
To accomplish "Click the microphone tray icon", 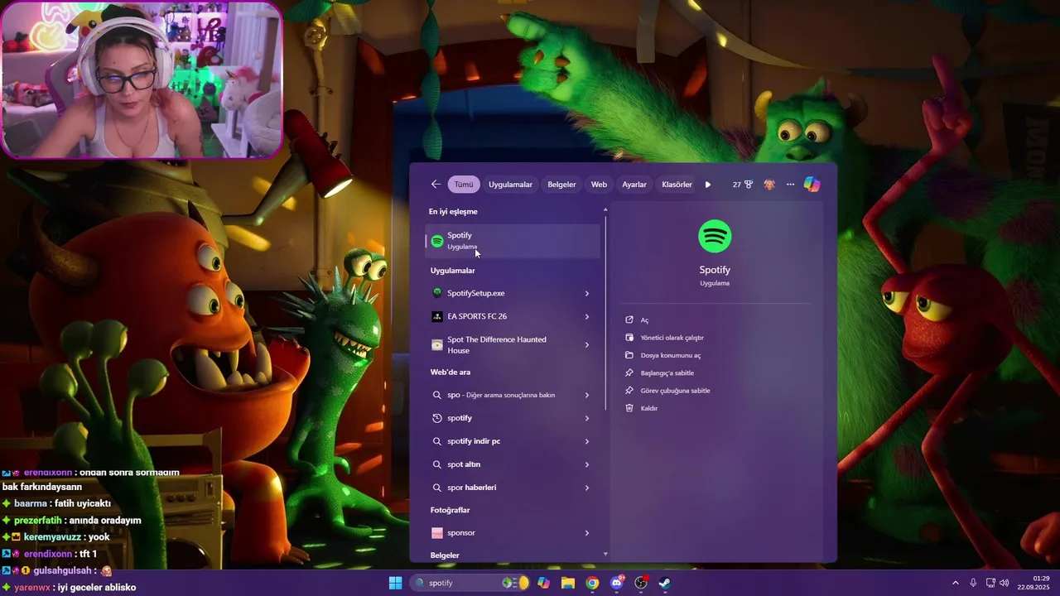I will click(x=973, y=583).
